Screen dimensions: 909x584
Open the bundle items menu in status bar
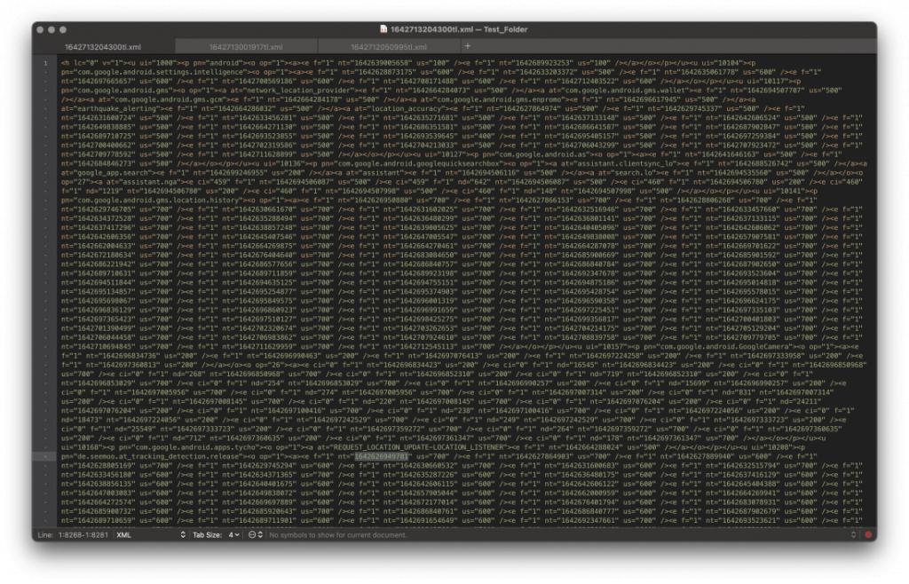(255, 535)
